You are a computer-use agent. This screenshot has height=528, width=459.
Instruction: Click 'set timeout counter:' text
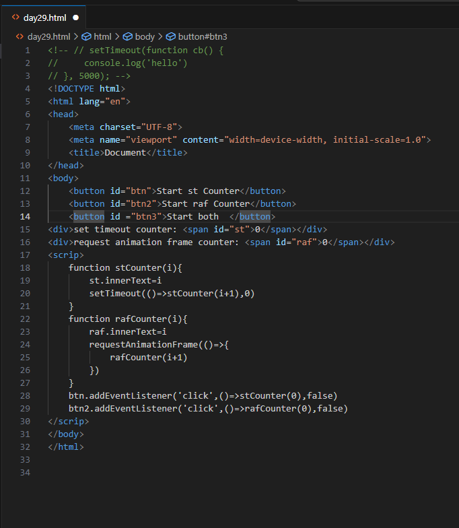(125, 229)
